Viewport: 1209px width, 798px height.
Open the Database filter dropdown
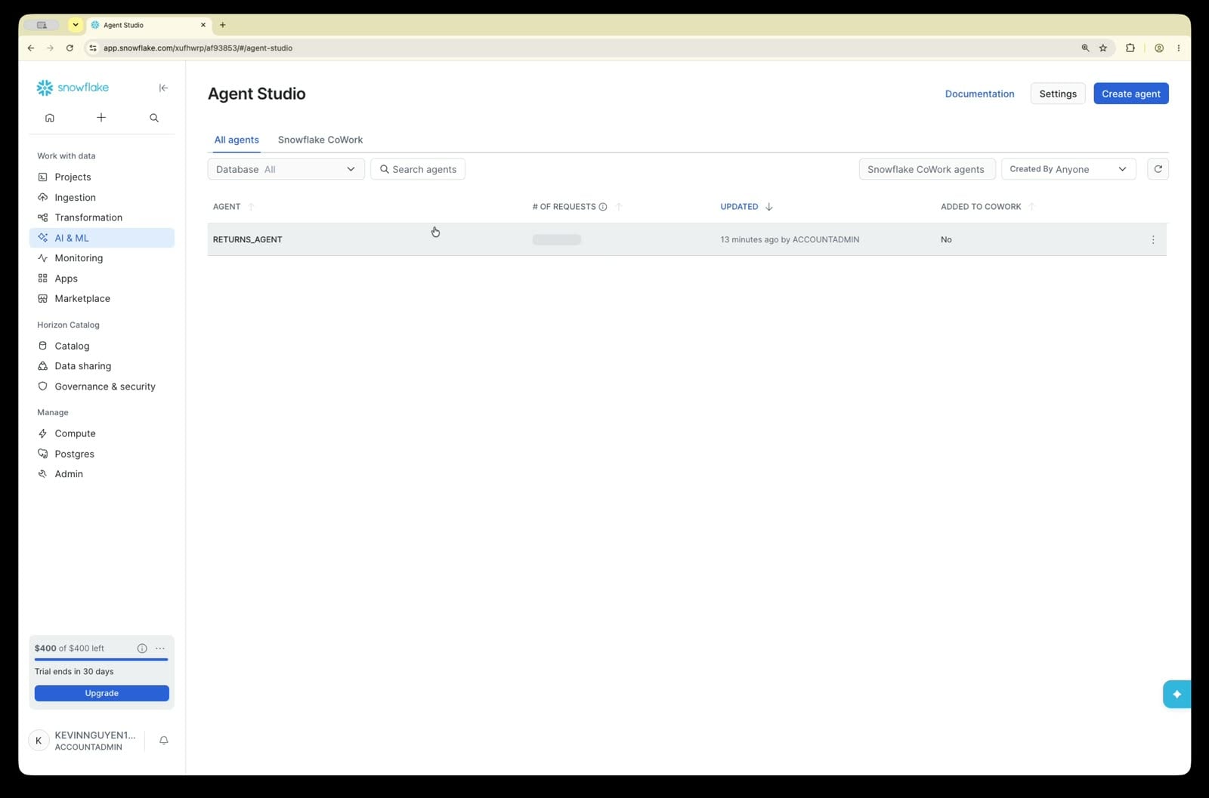(x=286, y=169)
